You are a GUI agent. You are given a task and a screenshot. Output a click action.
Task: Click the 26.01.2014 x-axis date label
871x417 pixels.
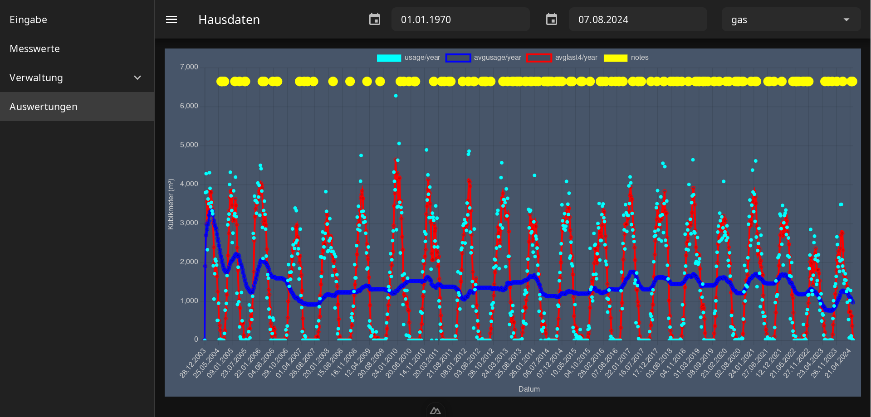pos(522,363)
